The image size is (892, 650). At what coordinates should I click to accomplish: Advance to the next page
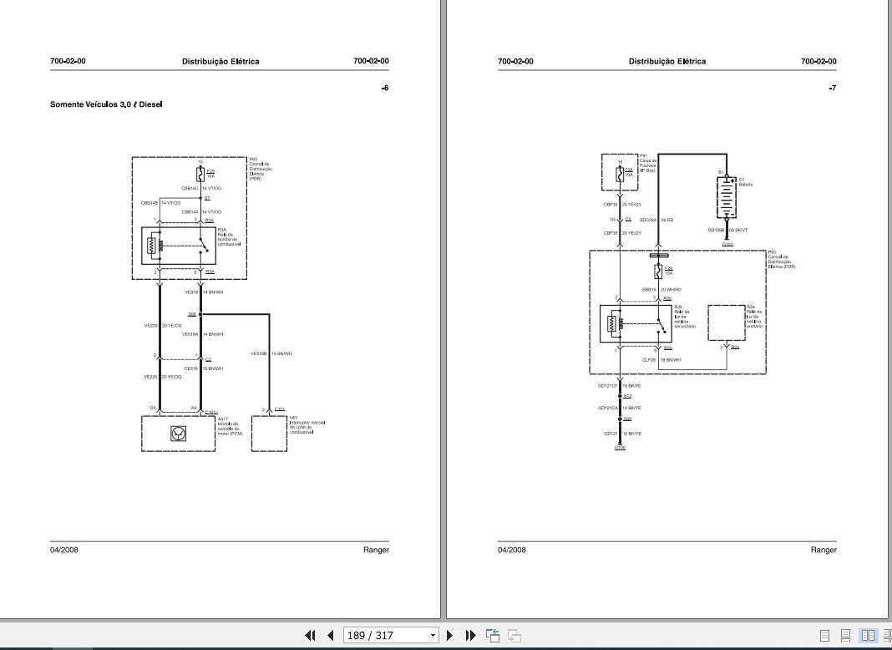point(449,635)
